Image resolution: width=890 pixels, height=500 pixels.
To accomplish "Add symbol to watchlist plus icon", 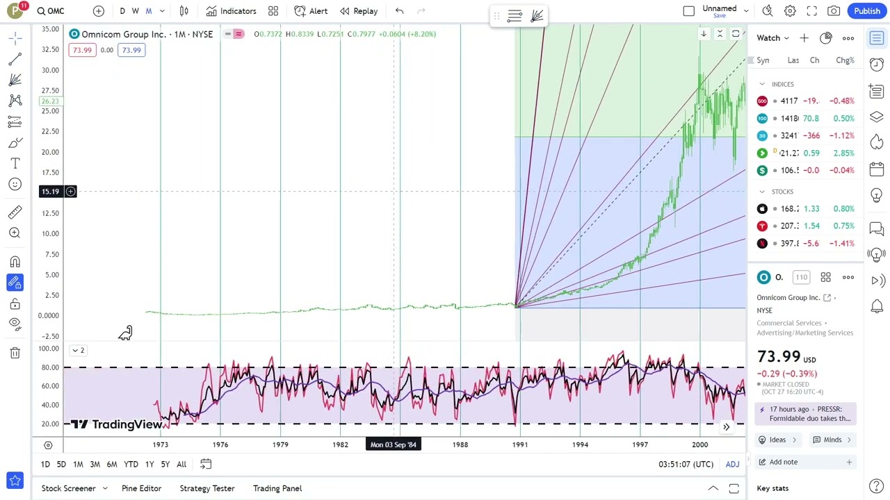I will point(804,38).
